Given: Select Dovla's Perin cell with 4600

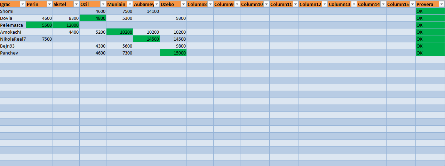Looking at the screenshot, I should [39, 18].
